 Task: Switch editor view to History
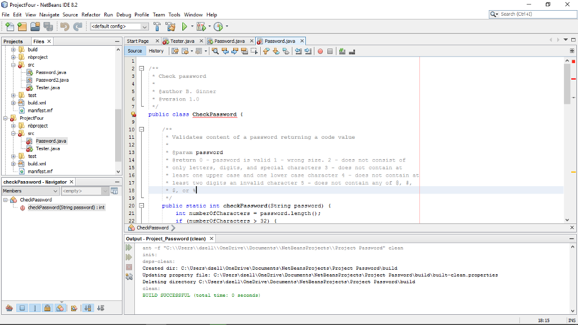pyautogui.click(x=156, y=51)
